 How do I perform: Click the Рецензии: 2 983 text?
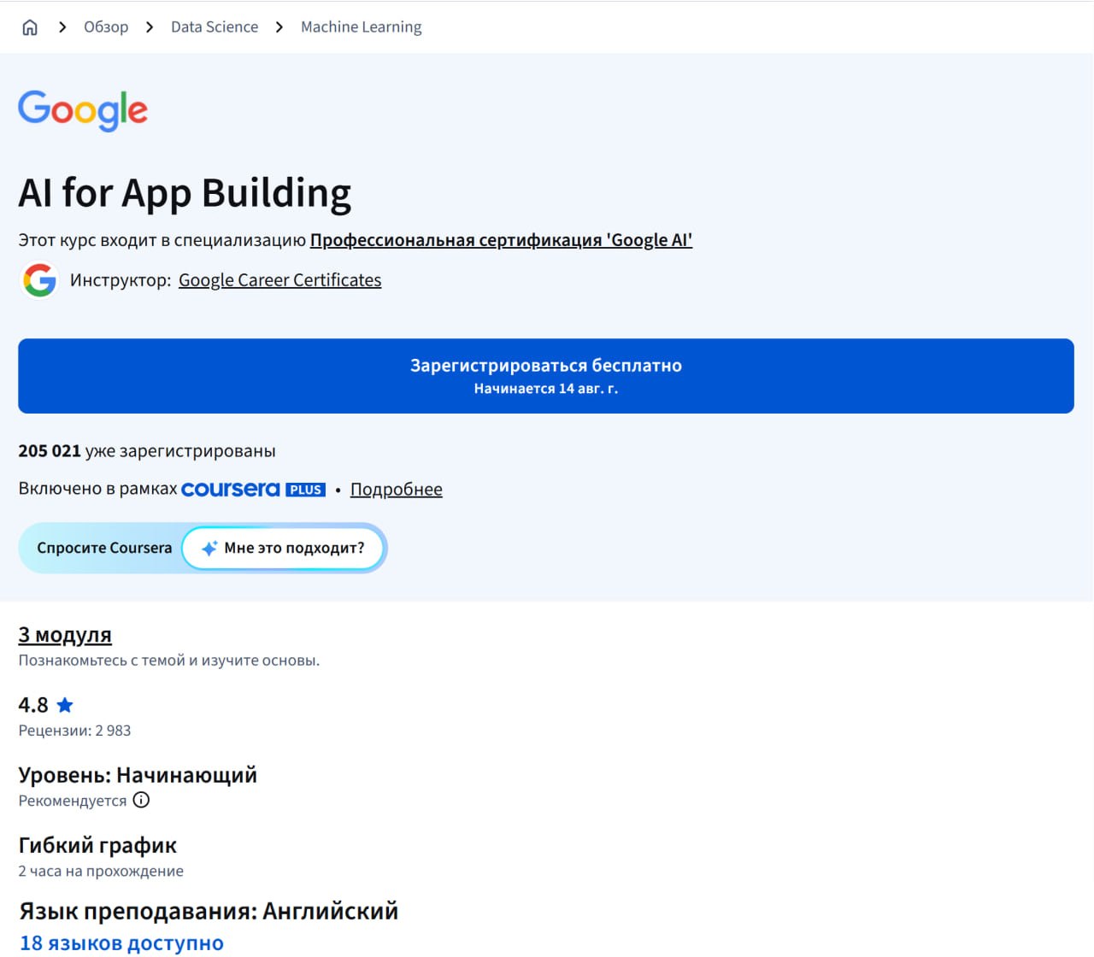[75, 731]
